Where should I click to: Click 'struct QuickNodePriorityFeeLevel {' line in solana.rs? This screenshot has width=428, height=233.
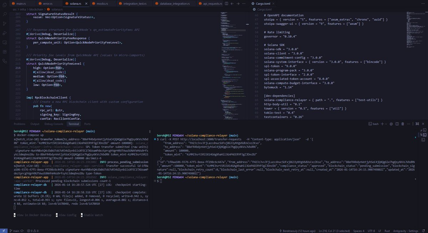(56, 64)
